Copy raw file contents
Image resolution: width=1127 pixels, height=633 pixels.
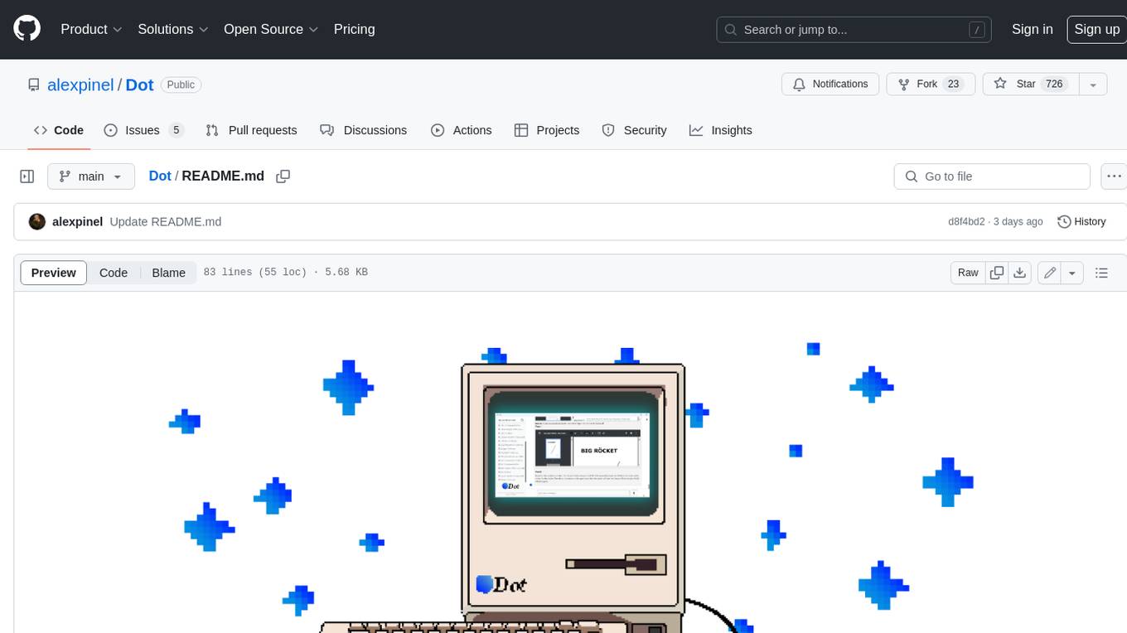(x=997, y=273)
